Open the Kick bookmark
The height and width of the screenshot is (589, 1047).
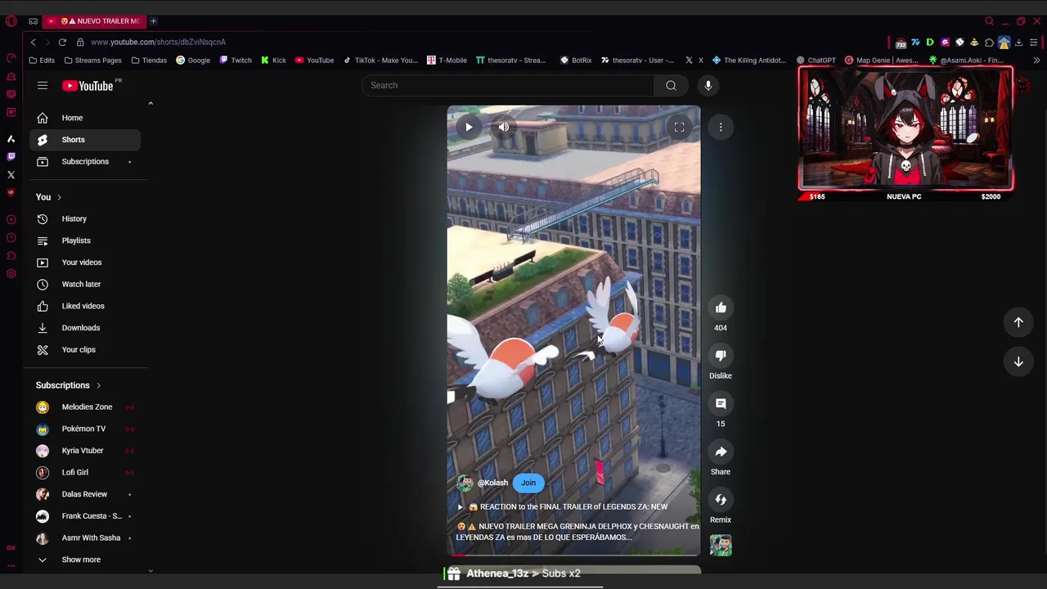point(273,60)
